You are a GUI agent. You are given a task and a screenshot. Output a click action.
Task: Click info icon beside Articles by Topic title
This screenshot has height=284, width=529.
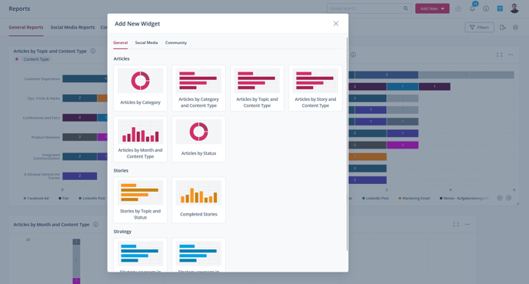point(93,51)
